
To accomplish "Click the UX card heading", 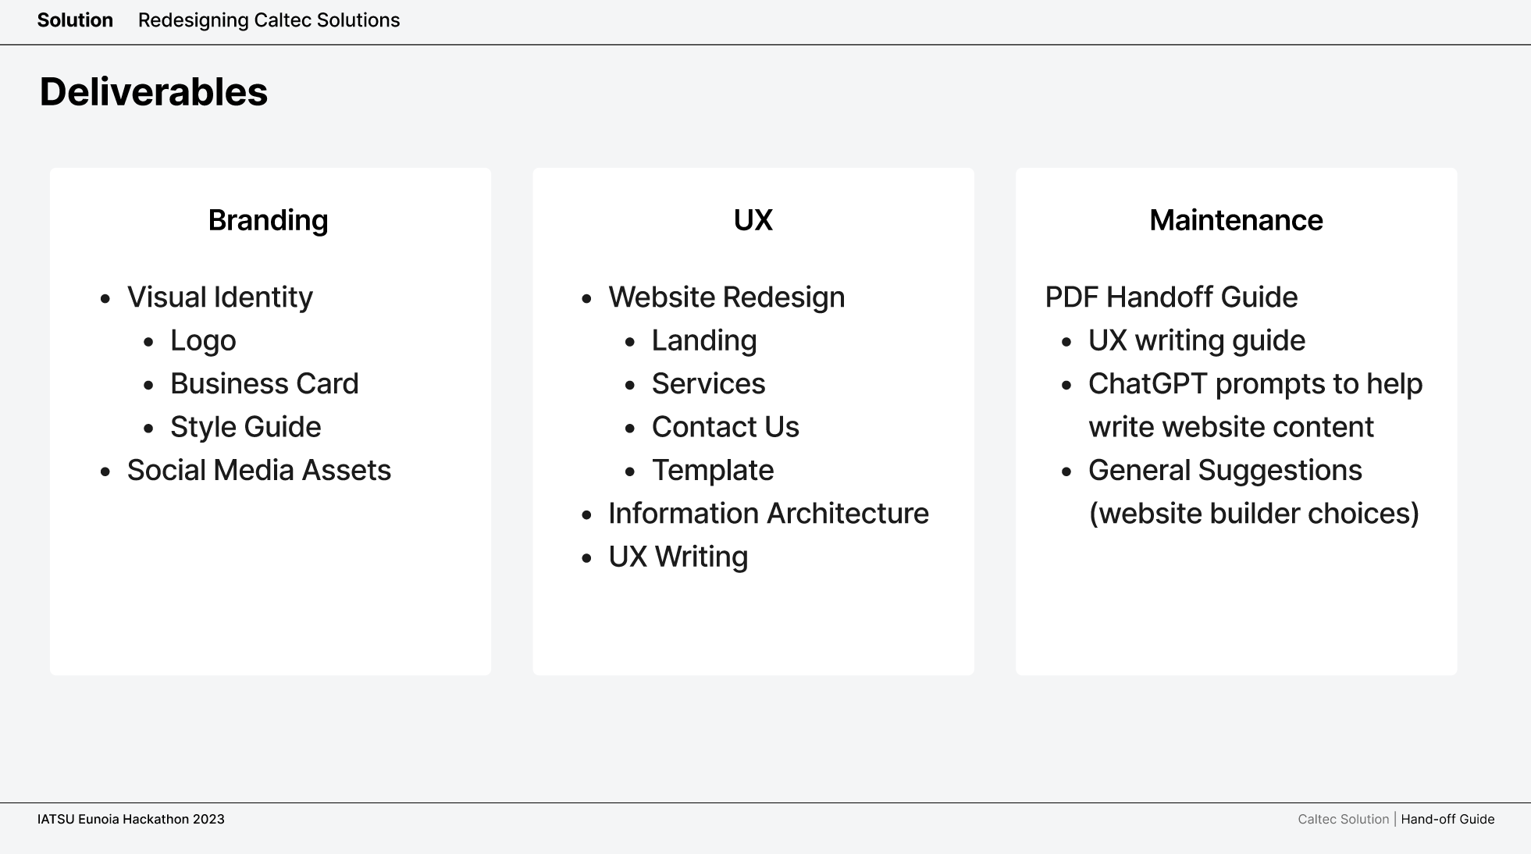I will (x=753, y=220).
